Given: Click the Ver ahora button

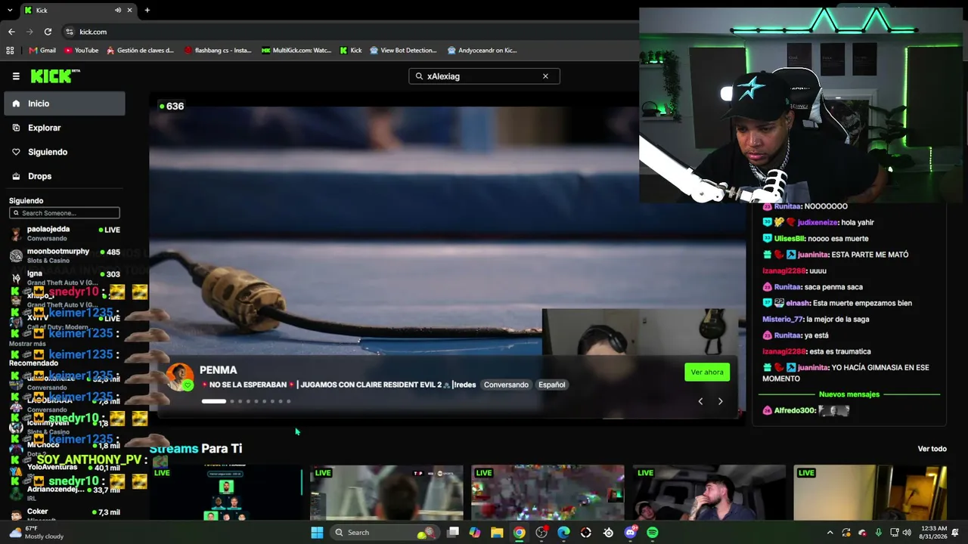Looking at the screenshot, I should point(707,372).
